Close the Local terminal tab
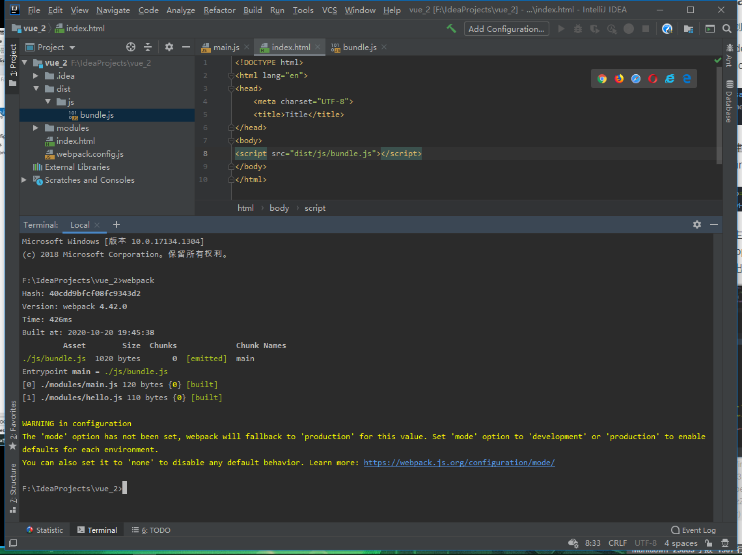742x555 pixels. [97, 224]
